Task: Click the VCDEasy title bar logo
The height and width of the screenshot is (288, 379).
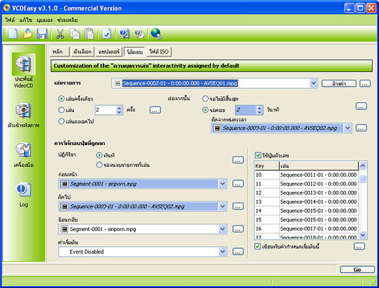Action: point(6,8)
